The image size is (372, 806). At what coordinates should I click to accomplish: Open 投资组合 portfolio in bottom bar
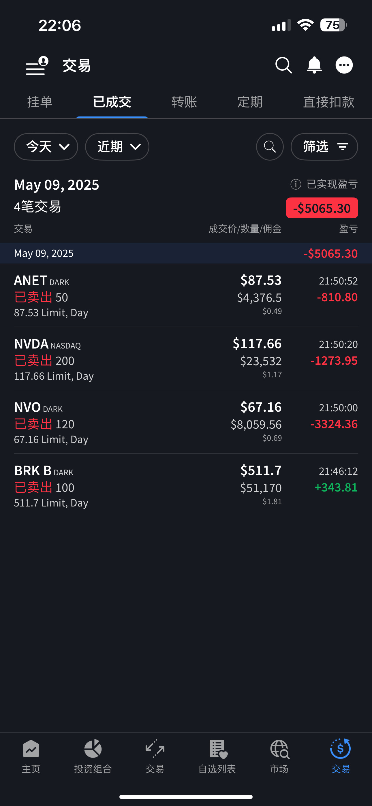[93, 756]
